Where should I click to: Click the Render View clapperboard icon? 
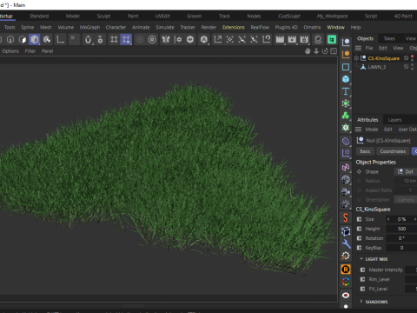coord(280,39)
